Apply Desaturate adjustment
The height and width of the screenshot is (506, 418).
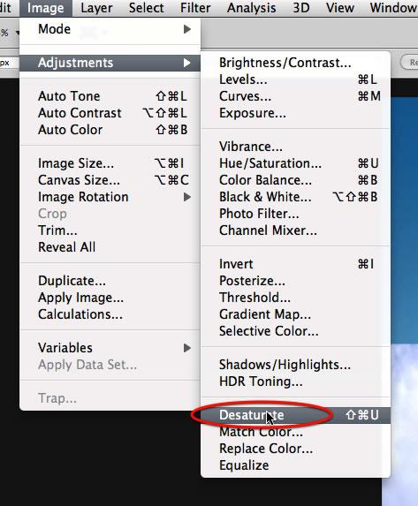(295, 415)
